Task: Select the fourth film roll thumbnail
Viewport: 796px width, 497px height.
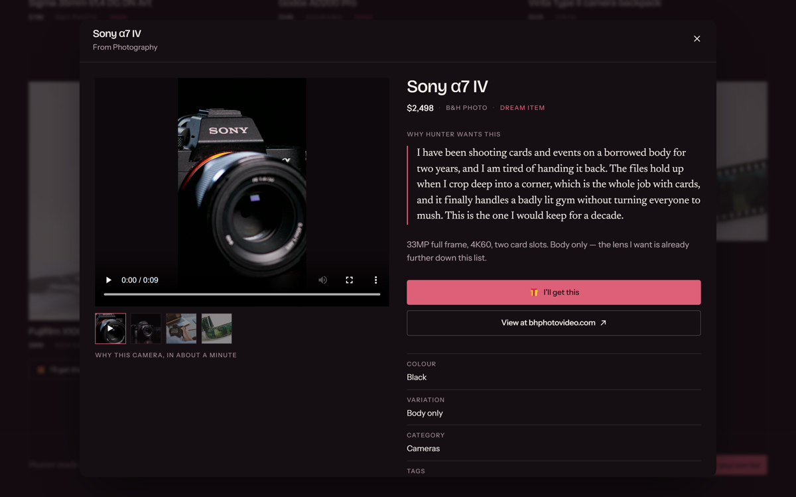Action: 217,329
